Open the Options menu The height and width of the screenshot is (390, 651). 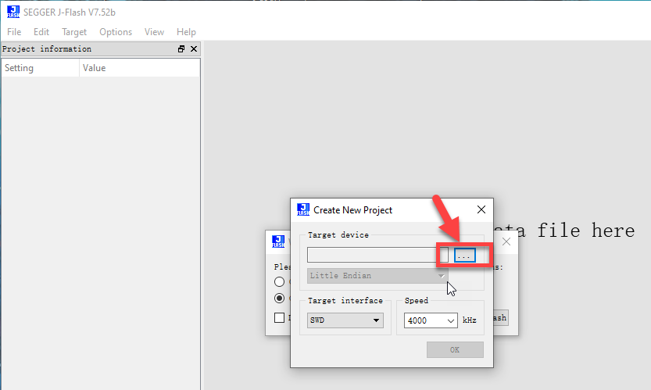coord(116,32)
